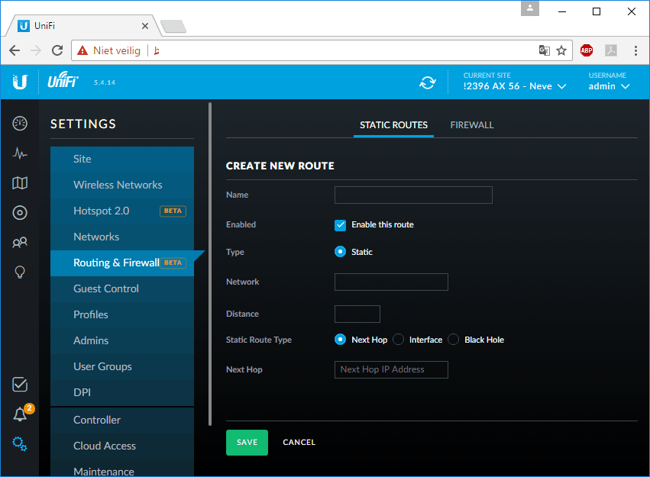This screenshot has height=477, width=650.
Task: Open the Map icon in sidebar
Action: point(20,183)
